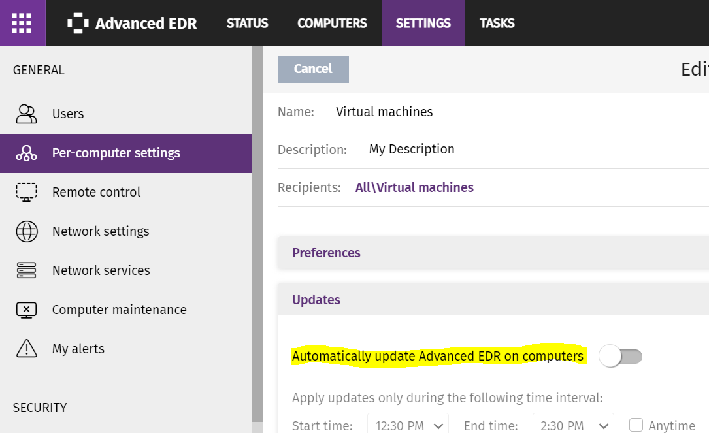
Task: Click the Advanced EDR product name
Action: click(146, 24)
